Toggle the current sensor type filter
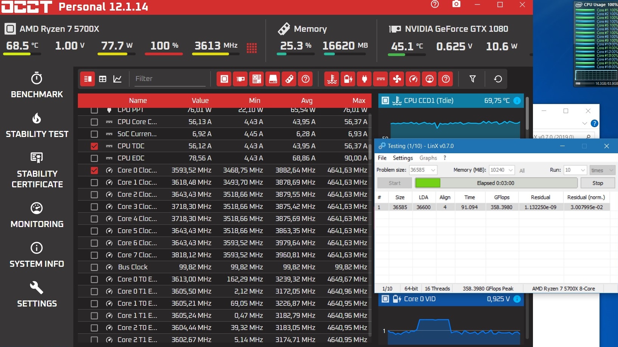 click(381, 79)
